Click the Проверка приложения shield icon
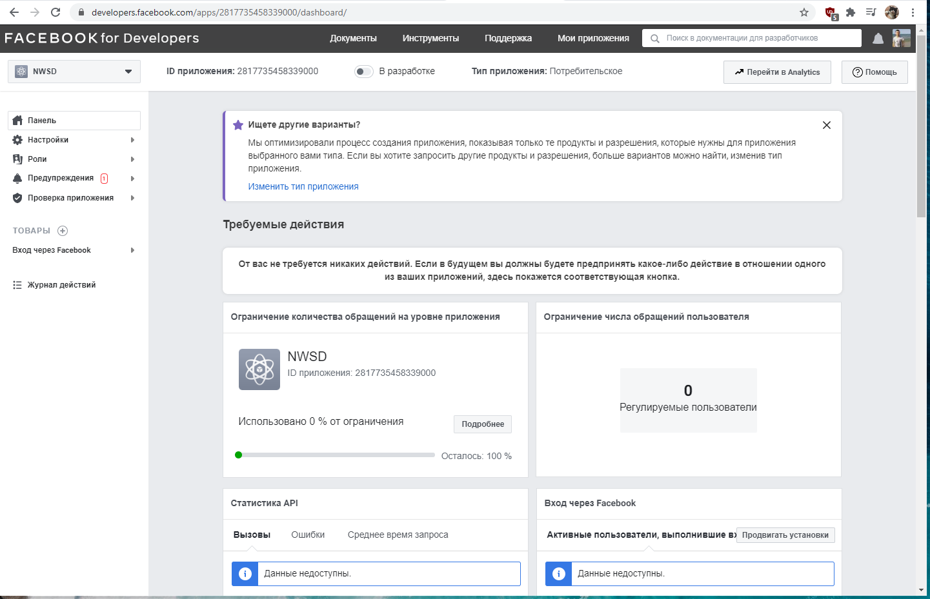Viewport: 930px width, 599px height. 17,198
